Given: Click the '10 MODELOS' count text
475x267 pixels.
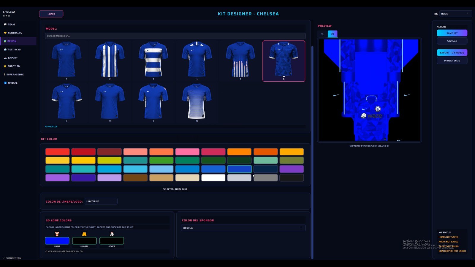Looking at the screenshot, I should click(x=51, y=127).
